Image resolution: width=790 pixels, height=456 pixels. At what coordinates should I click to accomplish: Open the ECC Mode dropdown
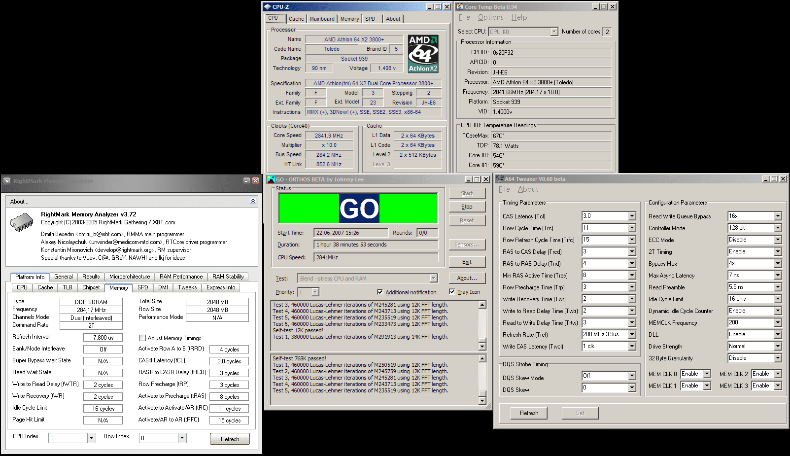778,240
